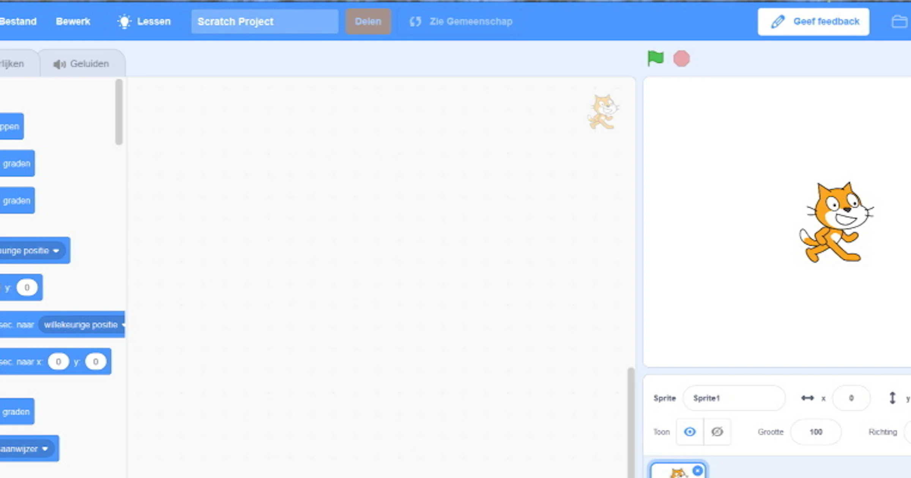Expand willekeurige positie dropdown in 'ga naar' block
Screen dimensions: 911x478
click(32, 251)
